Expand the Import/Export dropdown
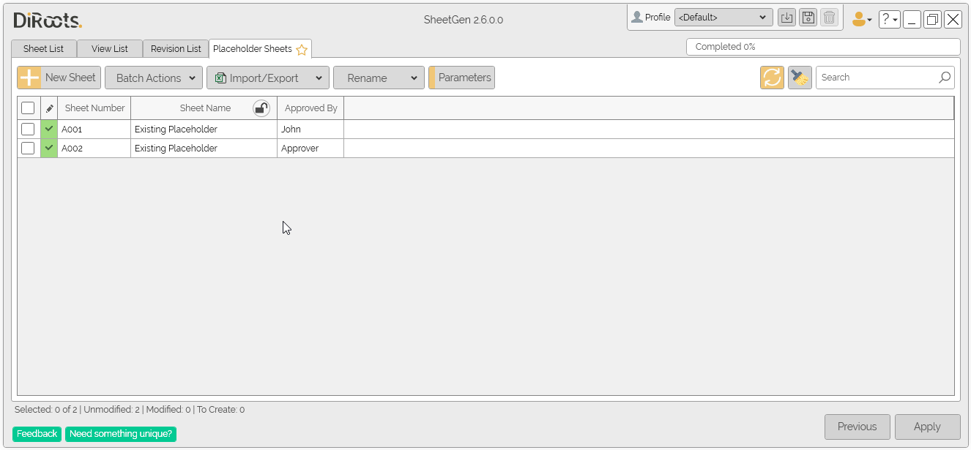971x450 pixels. [x=267, y=77]
